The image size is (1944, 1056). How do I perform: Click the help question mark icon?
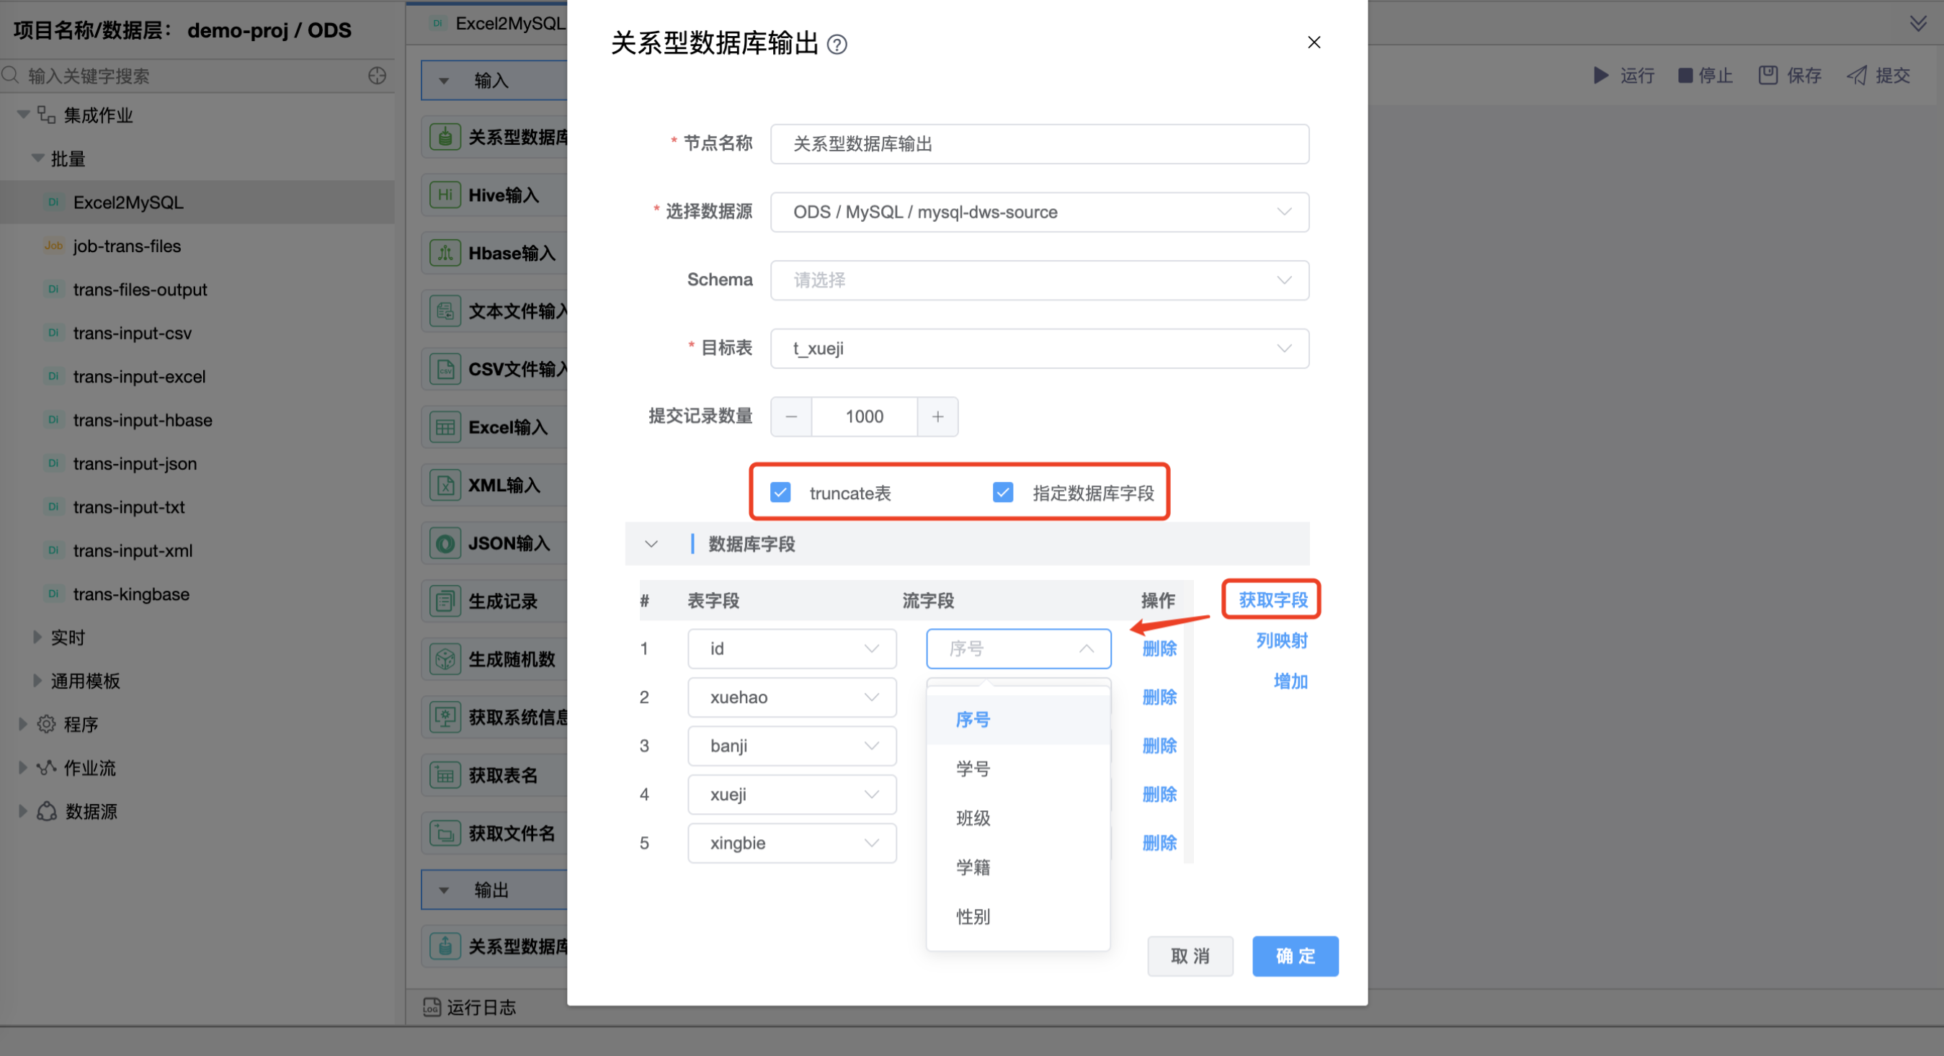click(837, 45)
